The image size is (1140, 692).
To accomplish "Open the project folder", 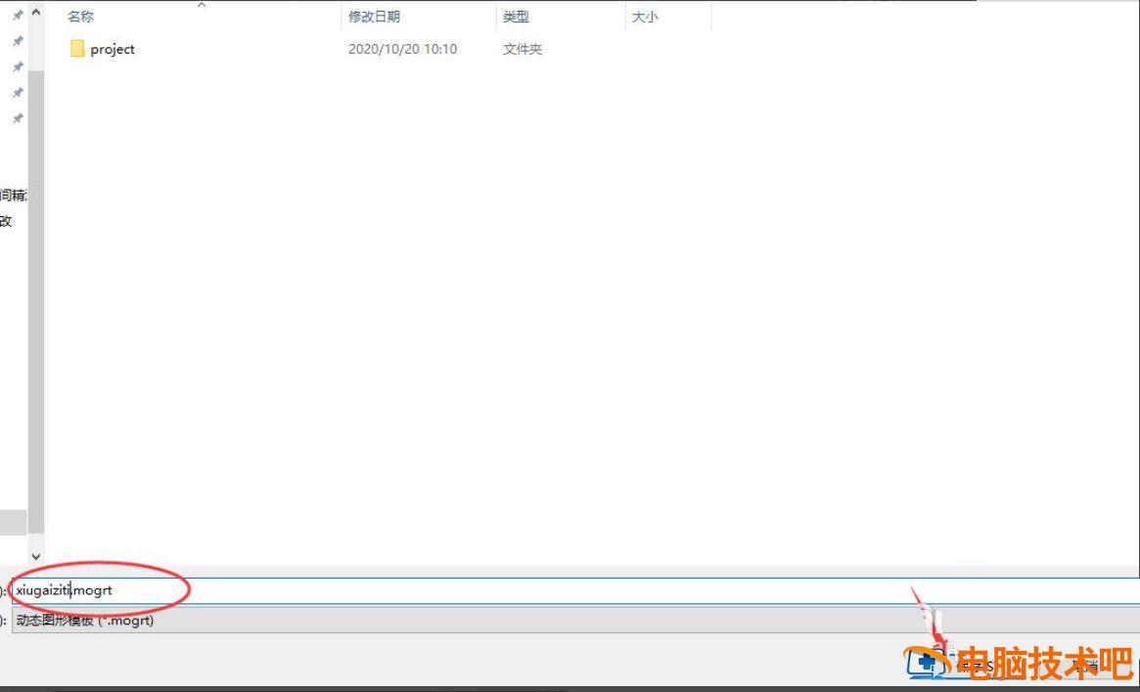I will [112, 49].
